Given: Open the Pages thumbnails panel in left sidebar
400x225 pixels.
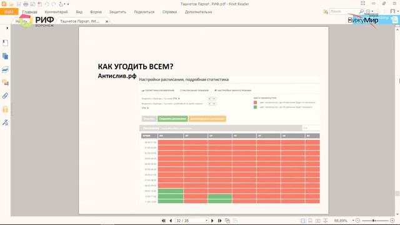Looking at the screenshot, I should (x=6, y=56).
